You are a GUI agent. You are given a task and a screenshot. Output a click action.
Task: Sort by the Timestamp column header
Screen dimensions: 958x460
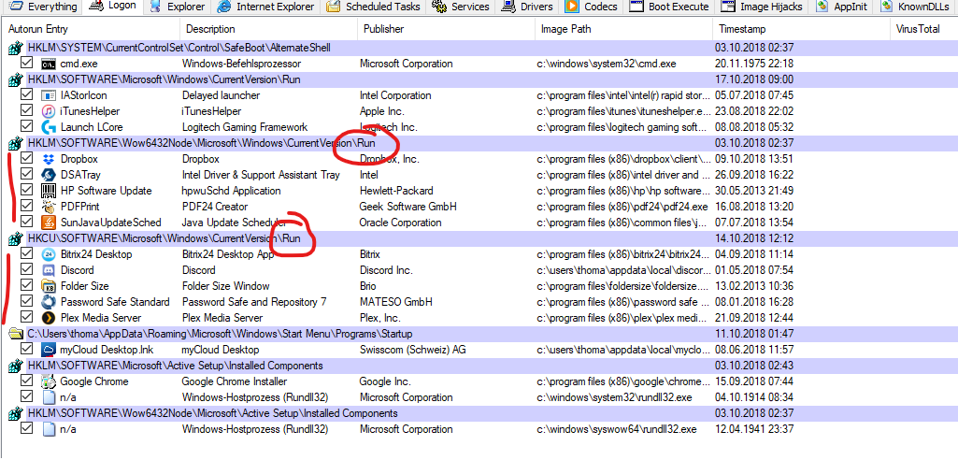pos(801,29)
